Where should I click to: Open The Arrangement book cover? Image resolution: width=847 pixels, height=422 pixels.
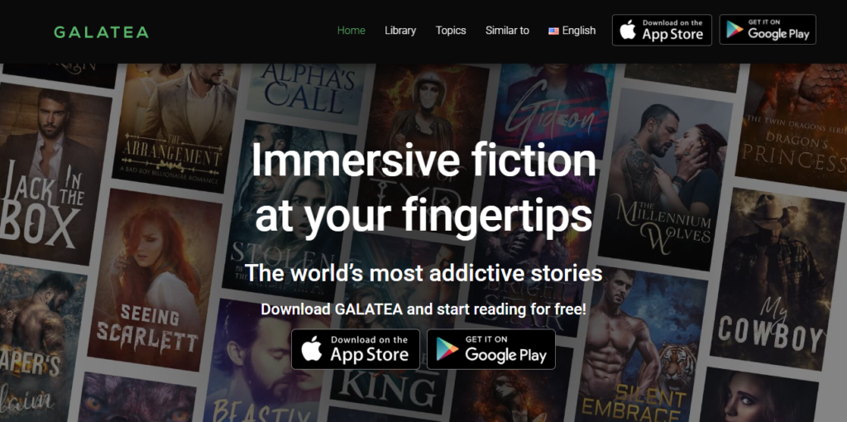pos(176,128)
